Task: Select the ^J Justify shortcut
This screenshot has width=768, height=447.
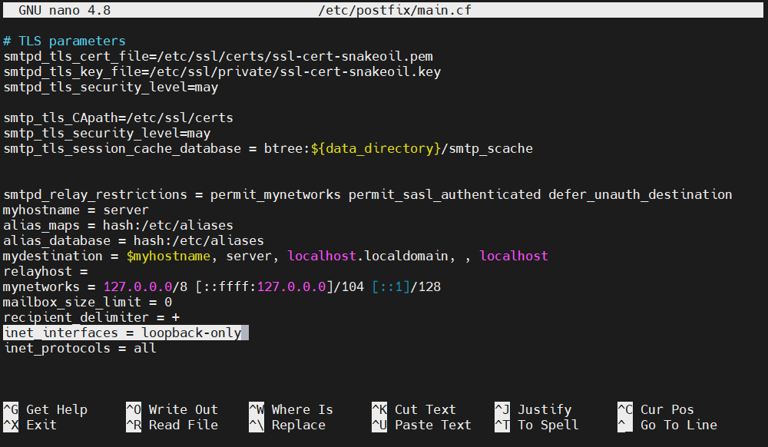Action: (533, 409)
